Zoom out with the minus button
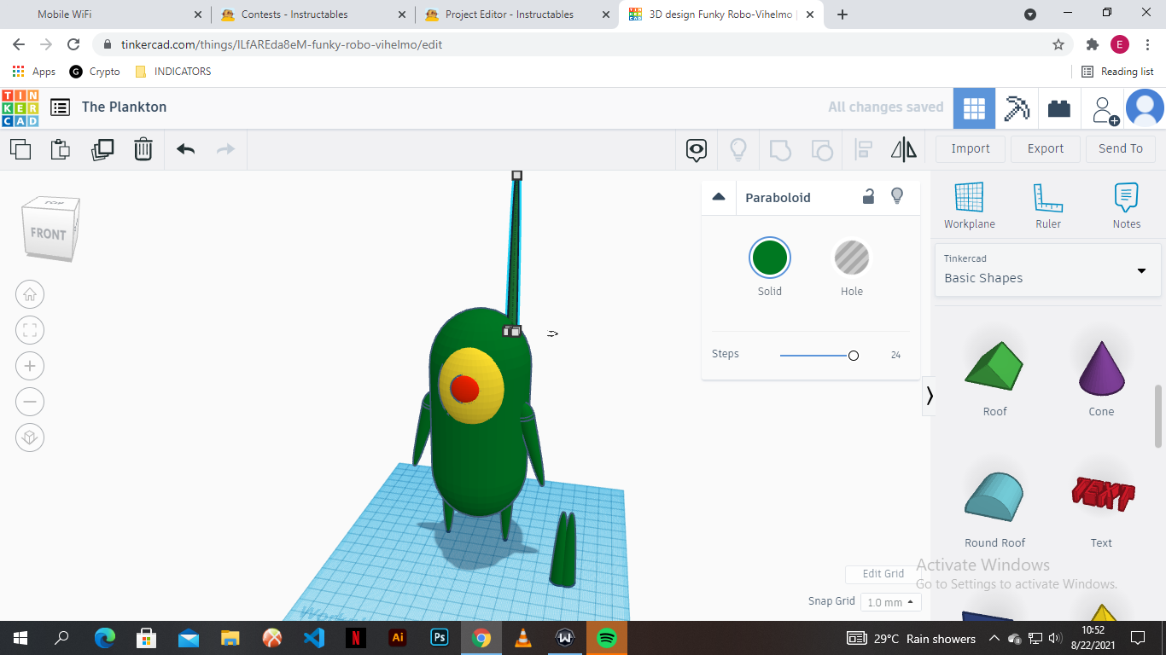1166x655 pixels. click(x=30, y=402)
